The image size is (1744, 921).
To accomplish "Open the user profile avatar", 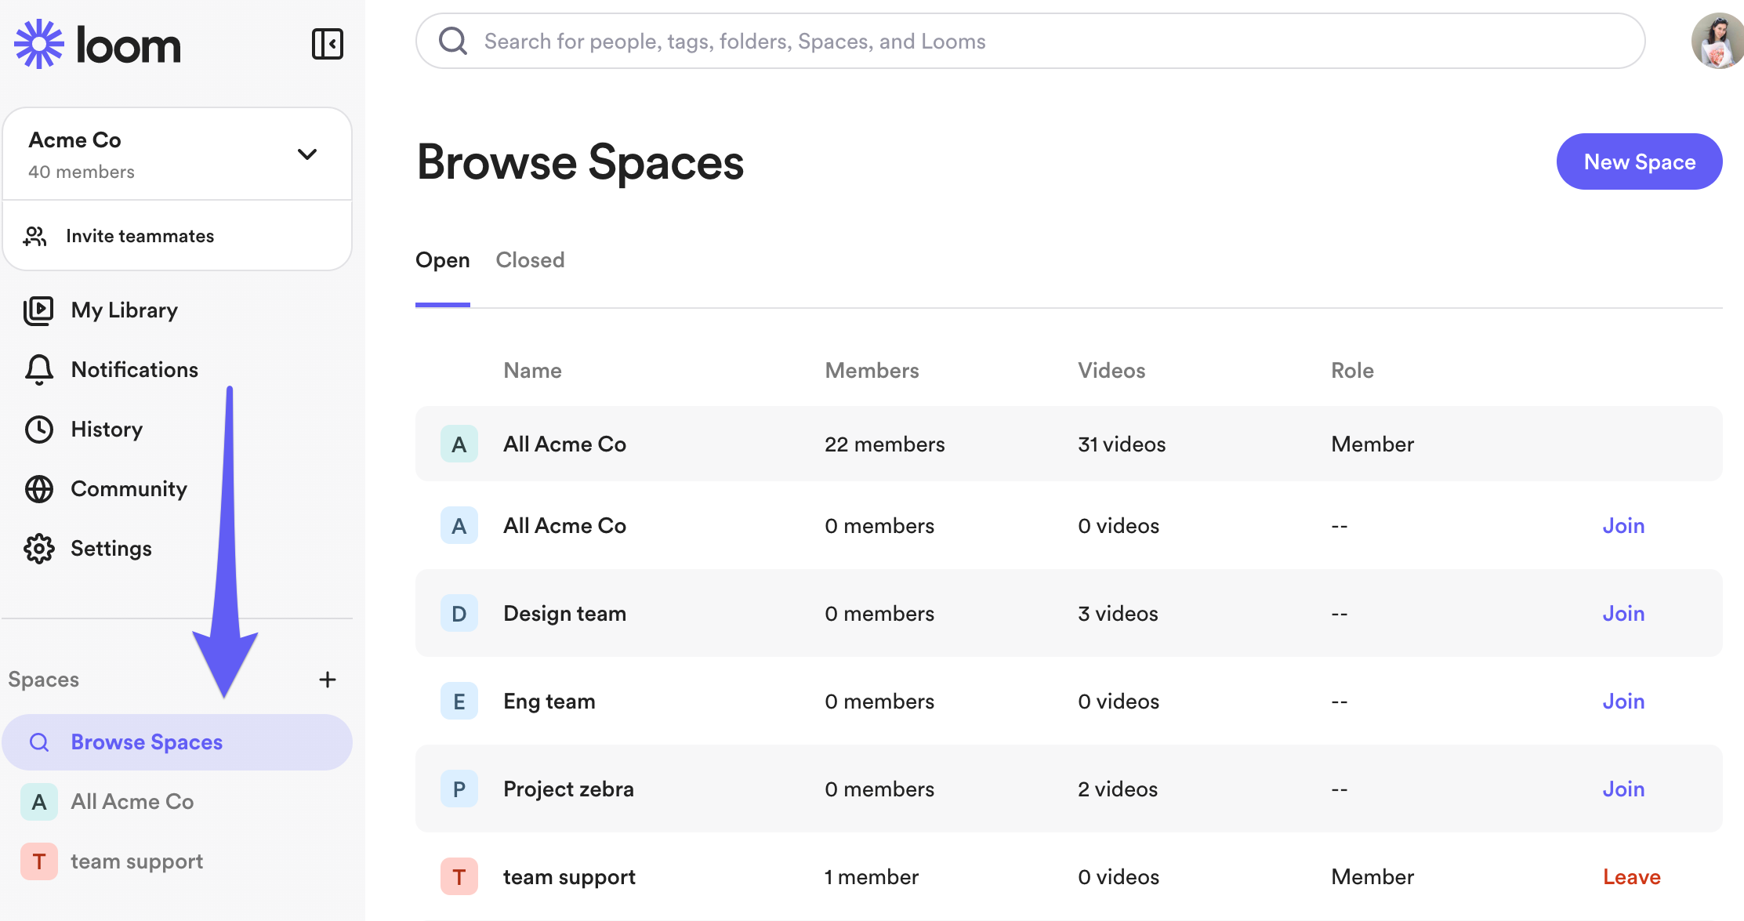I will click(1717, 41).
